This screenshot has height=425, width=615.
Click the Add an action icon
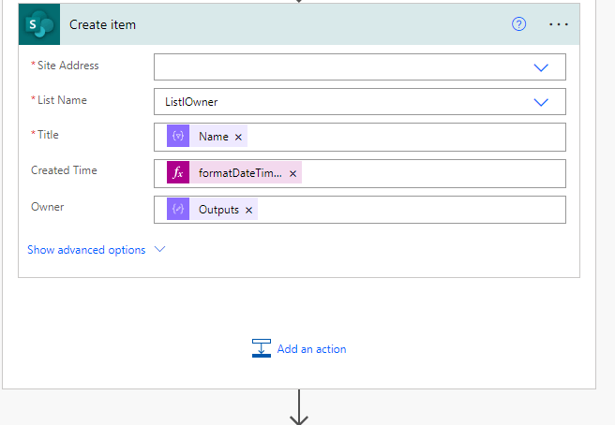coord(262,348)
